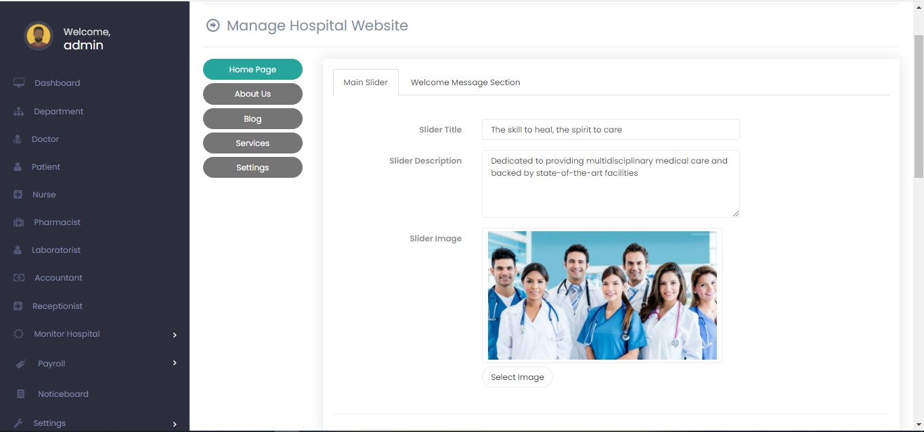
Task: Click the admin avatar picture
Action: (39, 36)
